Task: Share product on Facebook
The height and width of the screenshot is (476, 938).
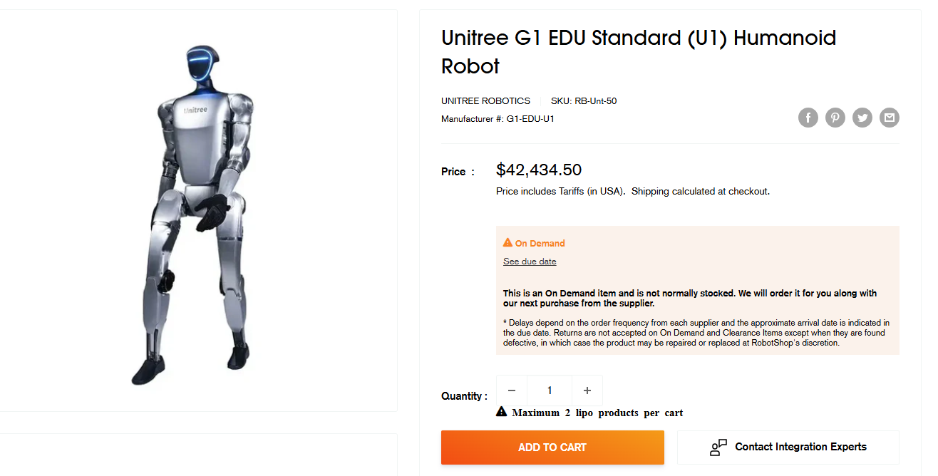Action: click(x=808, y=118)
